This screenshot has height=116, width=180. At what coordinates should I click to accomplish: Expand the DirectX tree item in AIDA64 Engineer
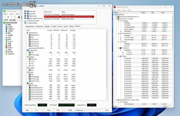[x=4, y=41]
